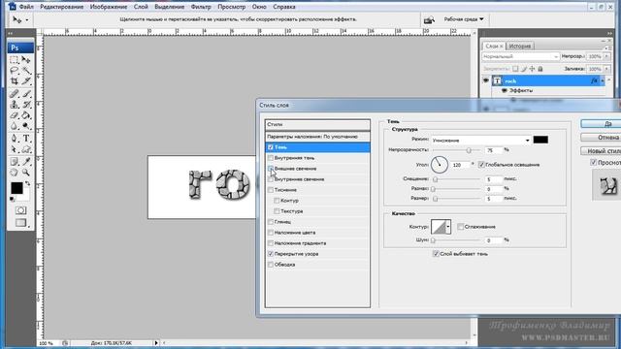Select the Rectangular Marquee tool
The image size is (621, 349).
pos(15,60)
